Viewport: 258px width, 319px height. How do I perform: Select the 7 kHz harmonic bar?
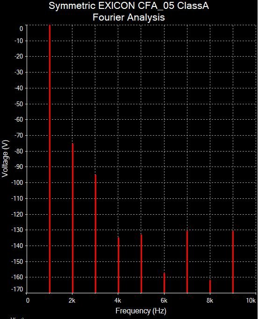[x=187, y=262]
